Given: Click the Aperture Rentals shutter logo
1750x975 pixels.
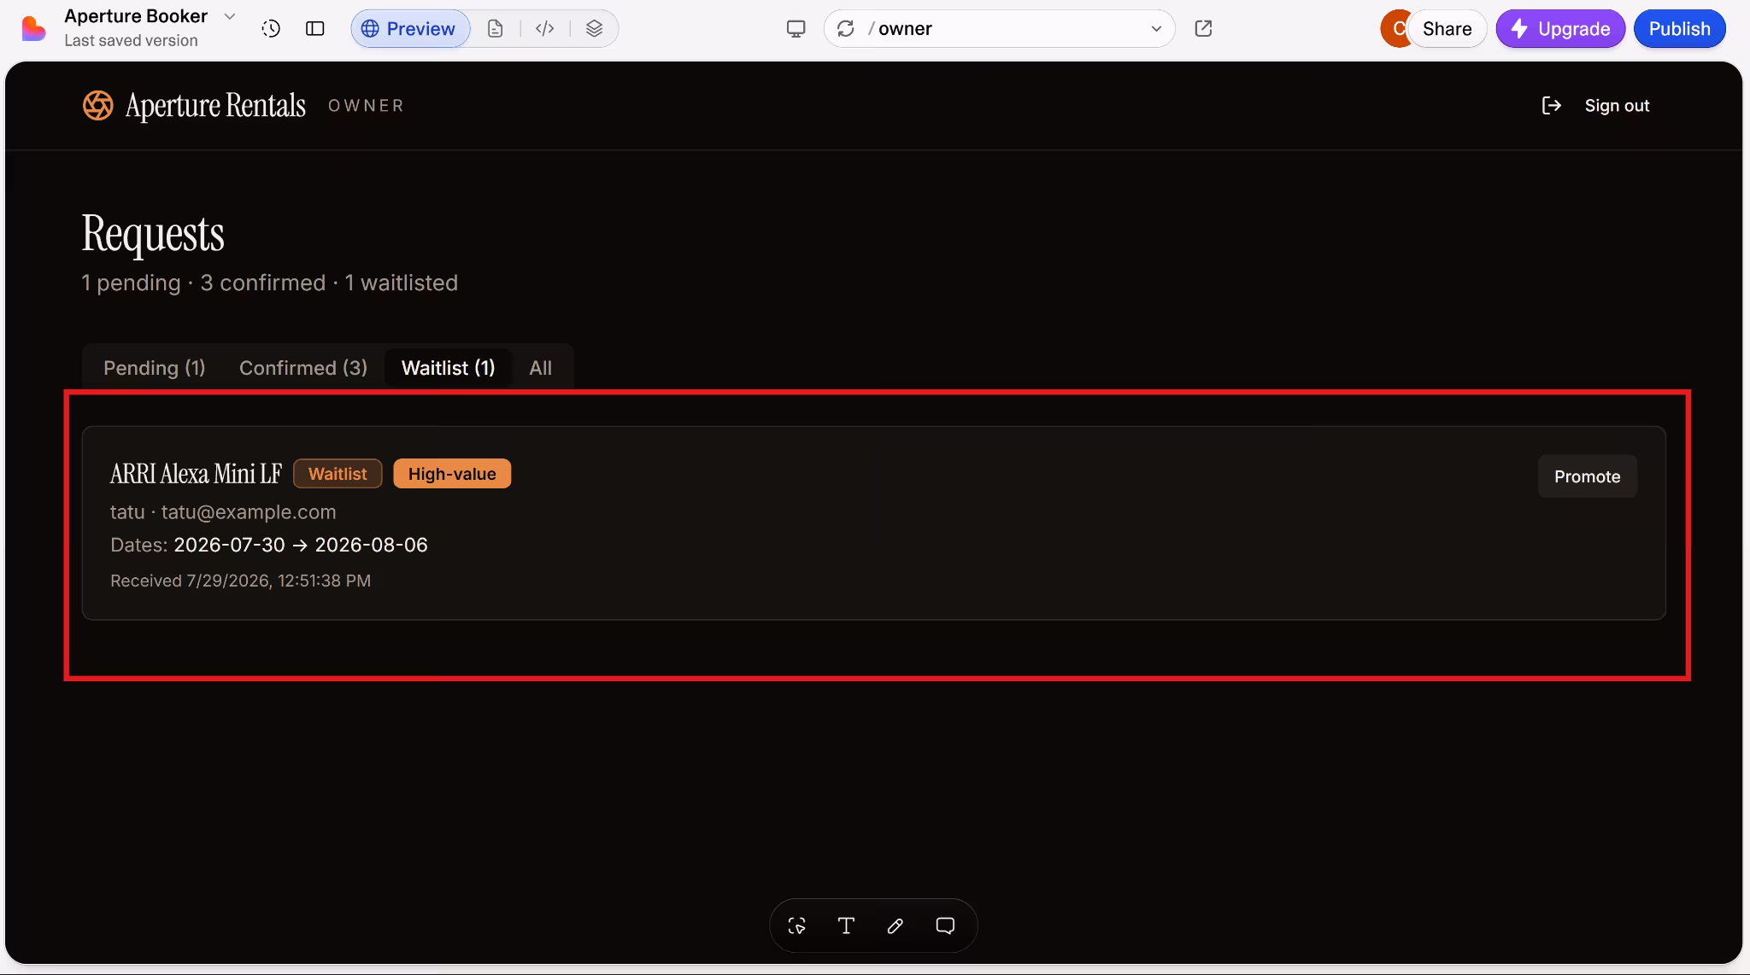Looking at the screenshot, I should (x=97, y=106).
